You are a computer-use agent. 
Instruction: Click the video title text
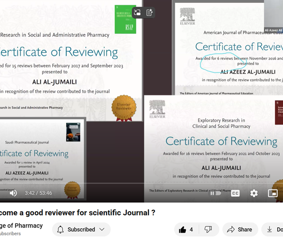(x=78, y=213)
